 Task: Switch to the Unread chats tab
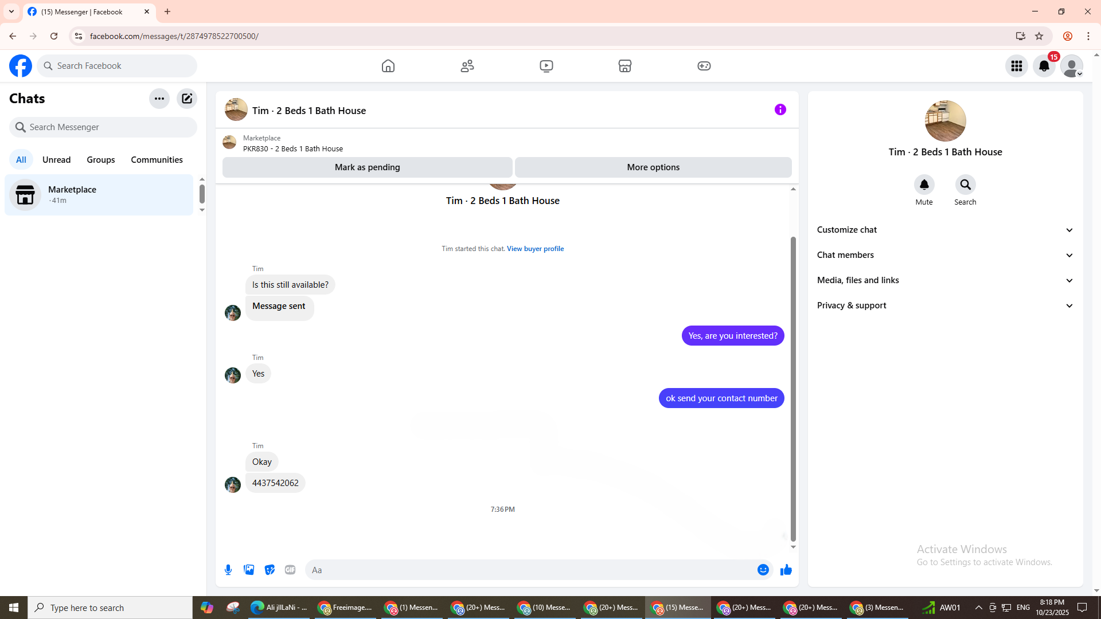(56, 160)
